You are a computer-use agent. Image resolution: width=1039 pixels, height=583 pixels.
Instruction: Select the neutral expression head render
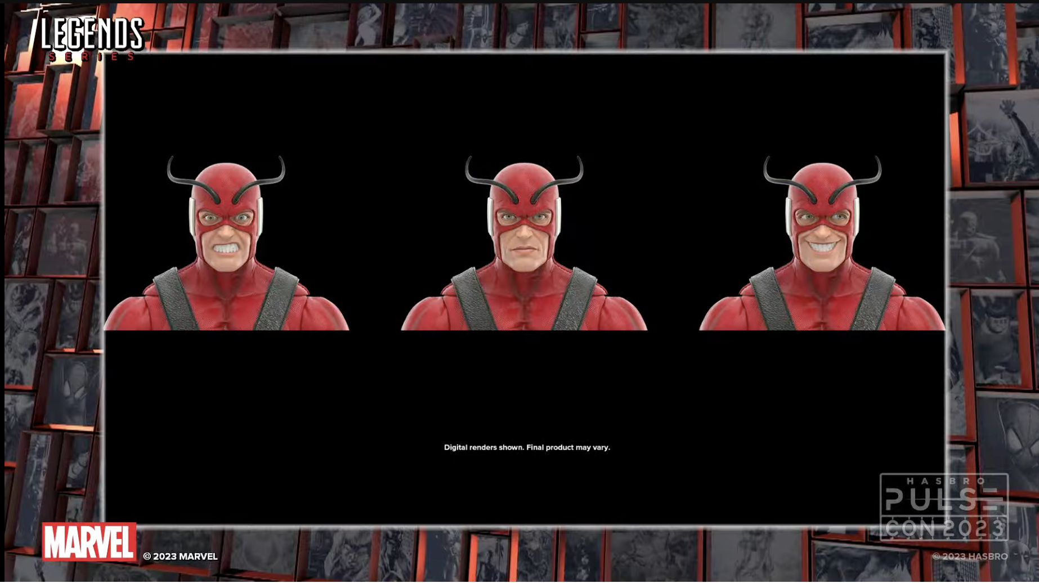[x=524, y=243]
